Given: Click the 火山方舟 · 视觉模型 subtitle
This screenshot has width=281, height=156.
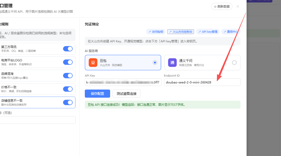Looking at the screenshot, I should 111,65.
